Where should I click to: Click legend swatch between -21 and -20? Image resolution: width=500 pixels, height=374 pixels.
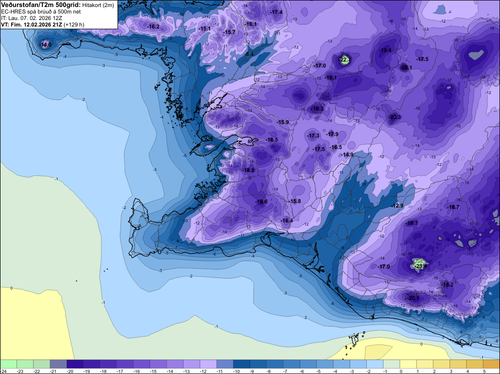pos(58,364)
